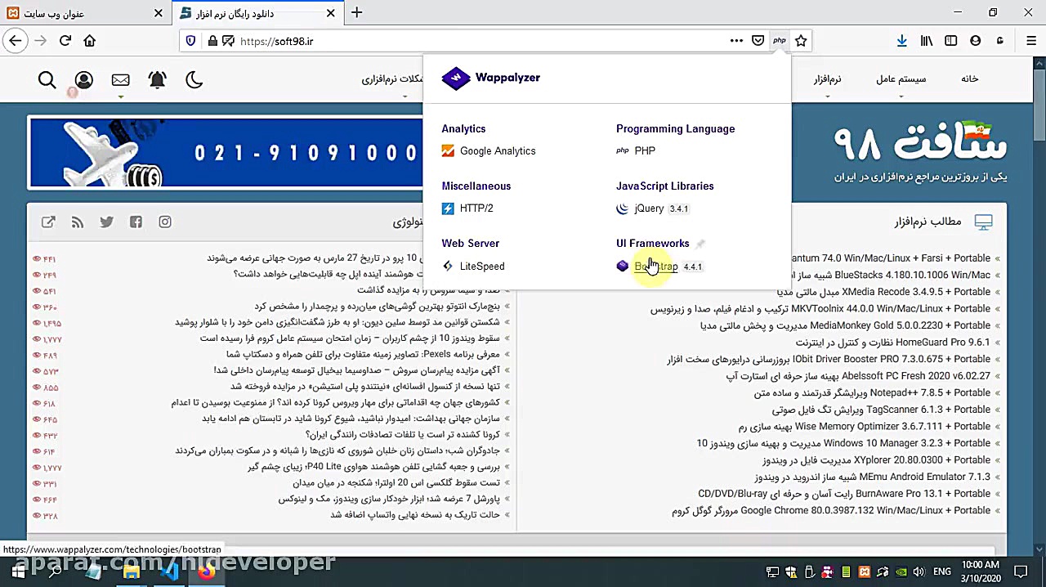The width and height of the screenshot is (1046, 587).
Task: Click the notifications bell icon
Action: click(x=157, y=79)
